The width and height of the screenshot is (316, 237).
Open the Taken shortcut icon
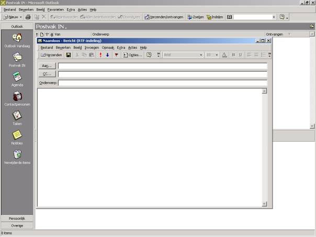[17, 116]
